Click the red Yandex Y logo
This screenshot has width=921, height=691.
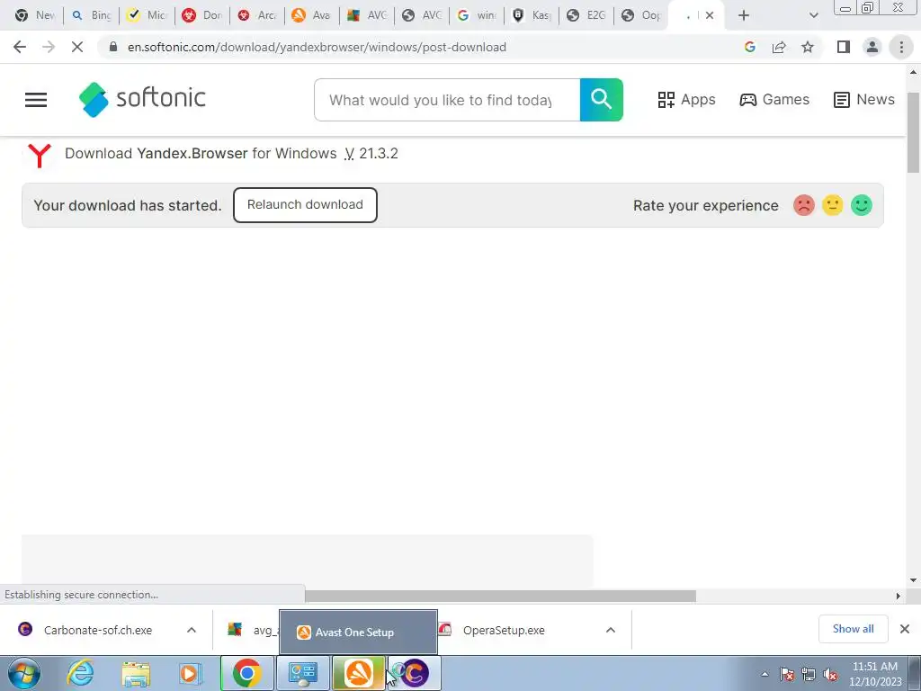[40, 155]
